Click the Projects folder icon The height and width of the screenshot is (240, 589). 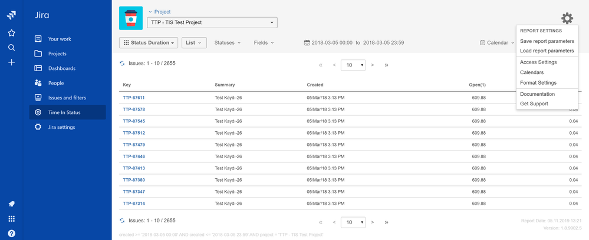pos(38,54)
